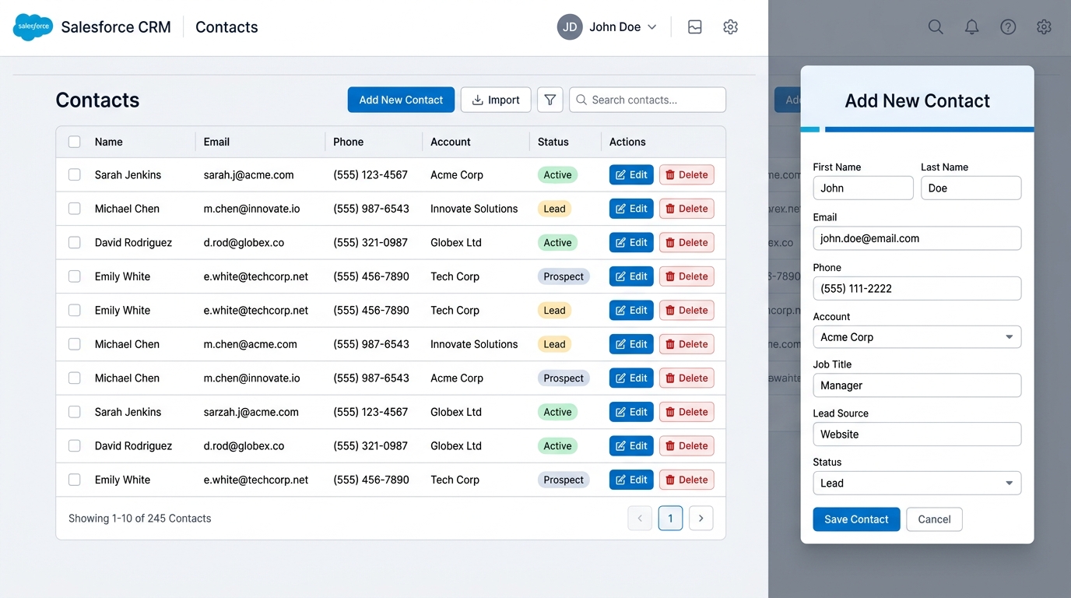The width and height of the screenshot is (1071, 598).
Task: Select Michael Chen row with Prospect status
Action: point(75,378)
